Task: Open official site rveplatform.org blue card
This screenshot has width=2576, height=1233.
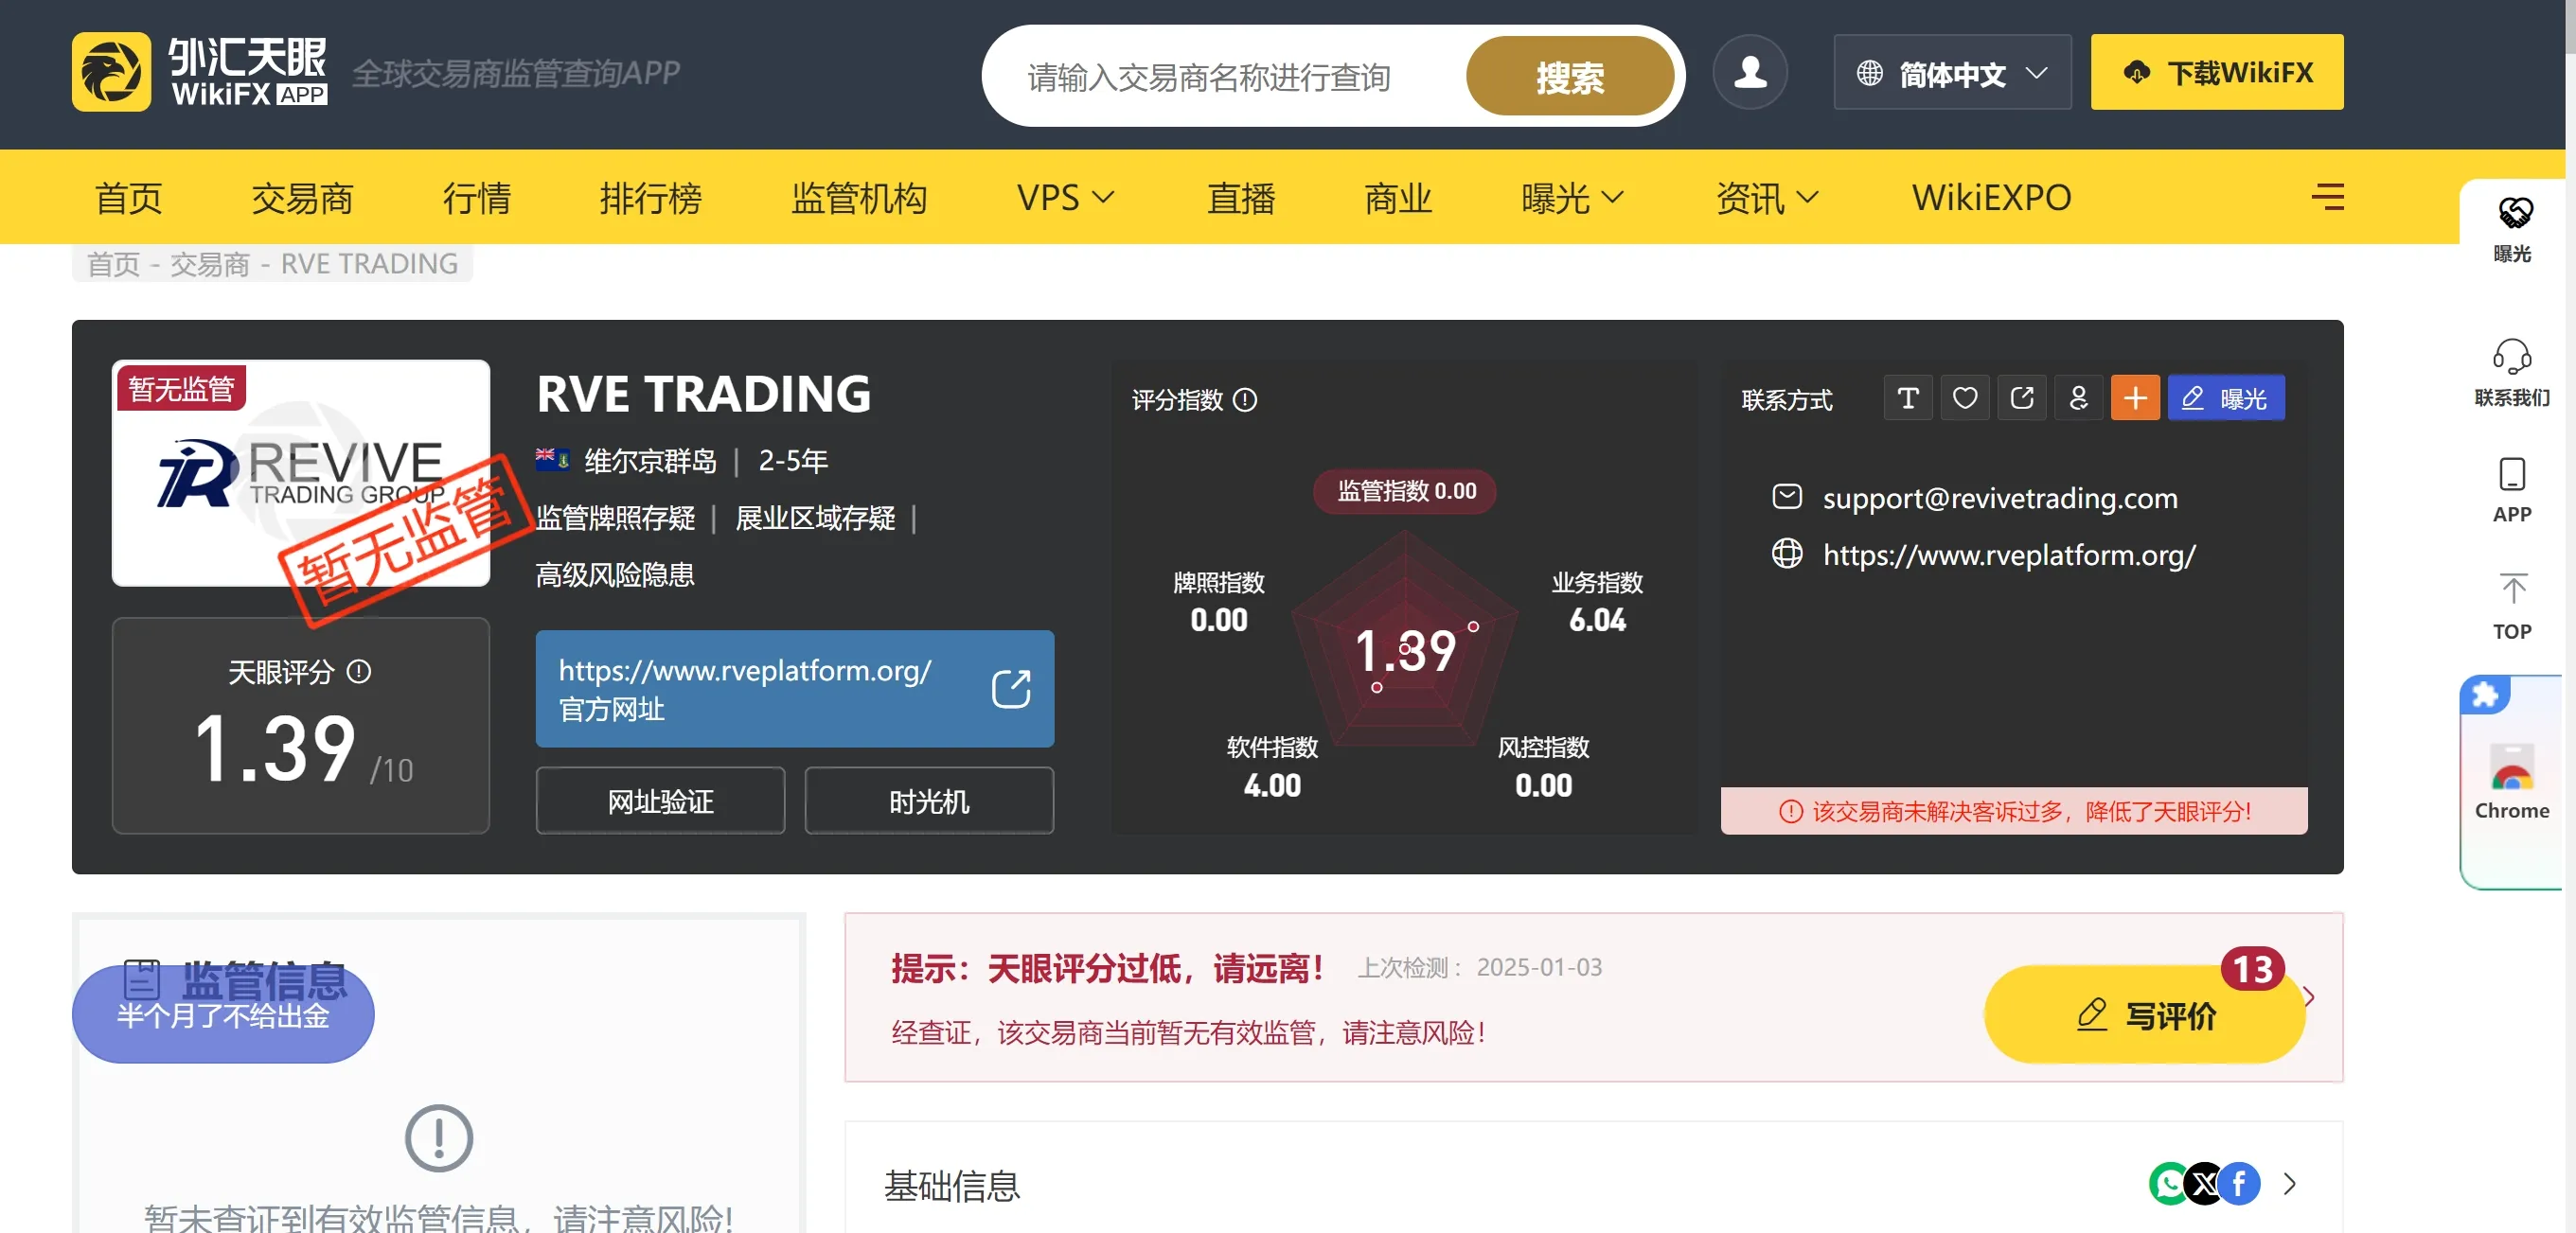Action: tap(795, 689)
